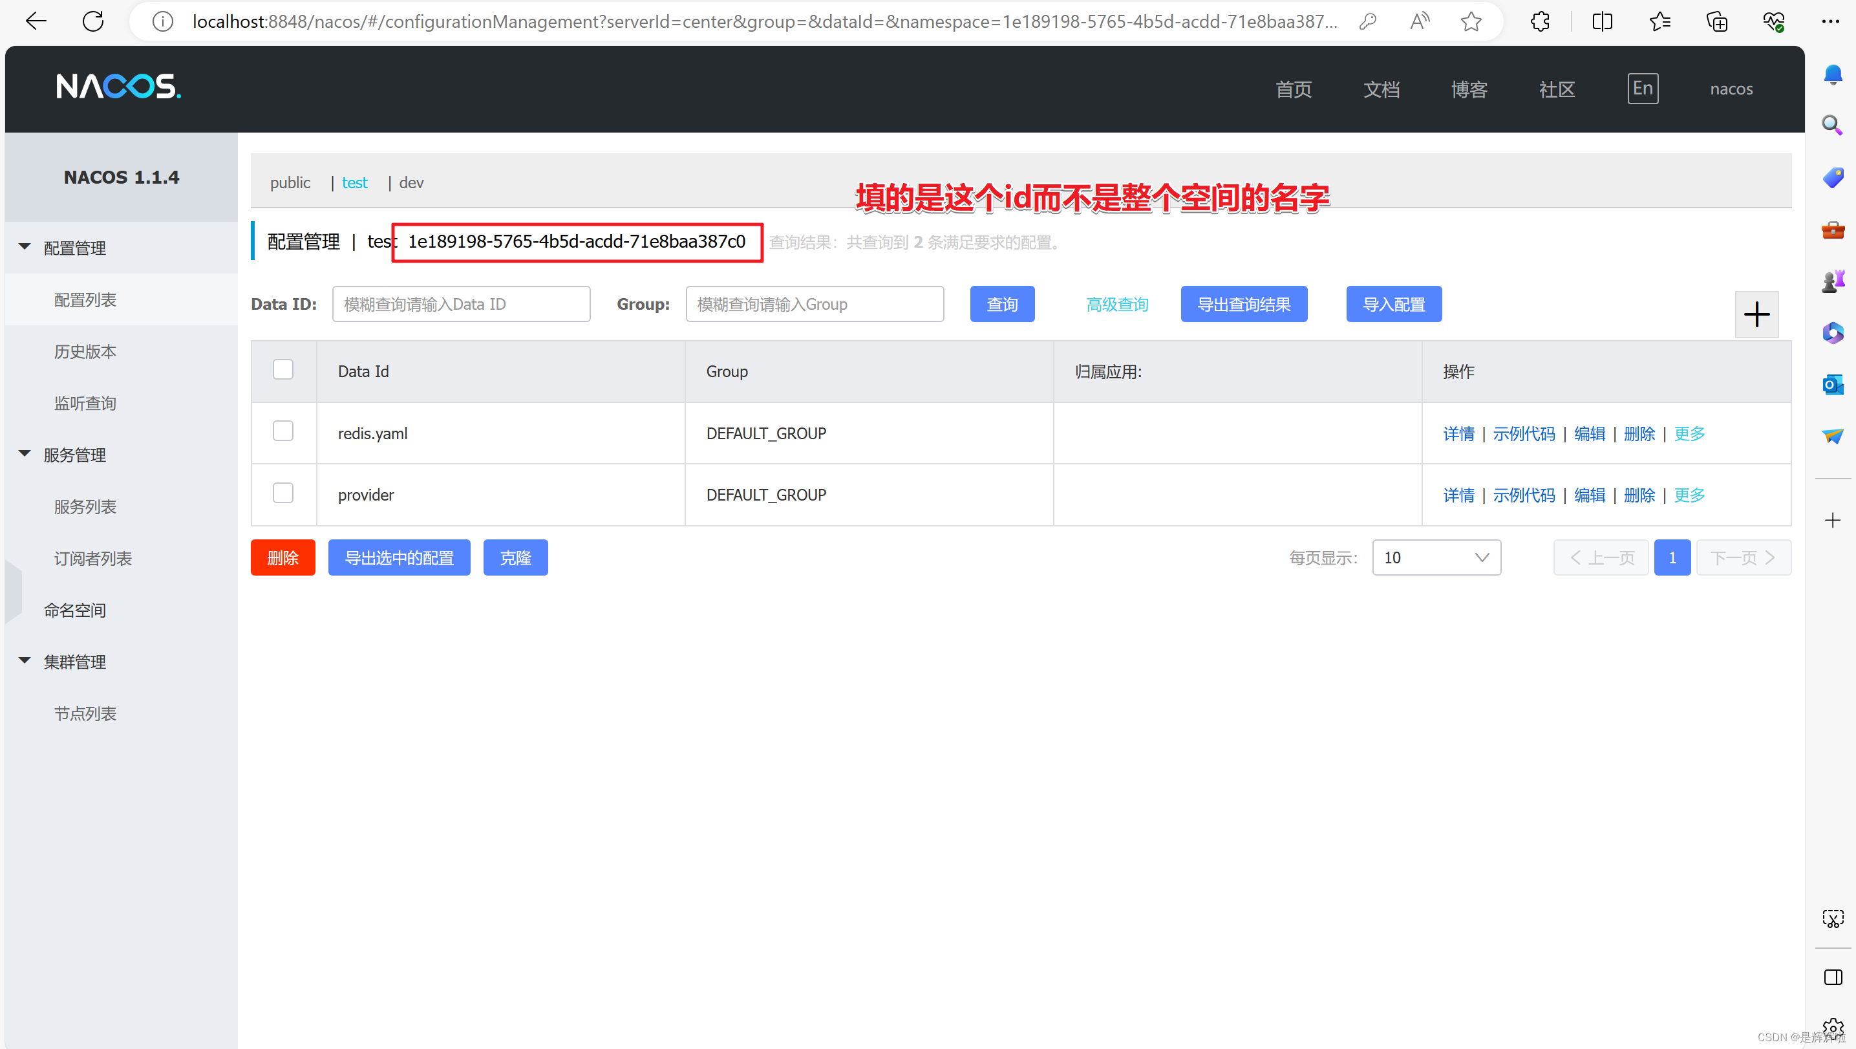Add page to favorites star icon
The height and width of the screenshot is (1049, 1856).
tap(1471, 21)
